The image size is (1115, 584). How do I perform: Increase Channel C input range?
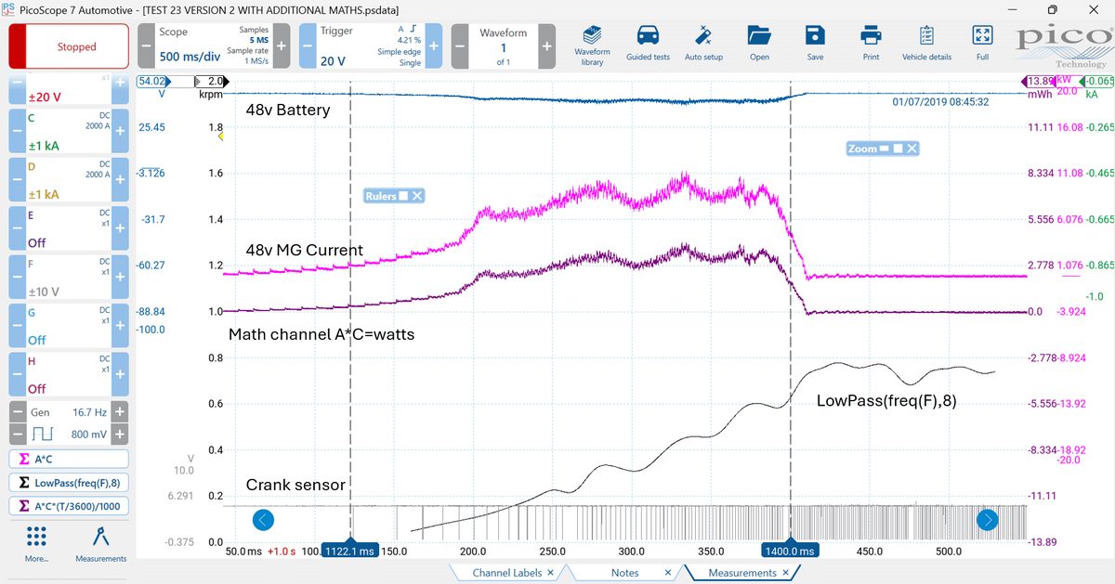point(120,132)
